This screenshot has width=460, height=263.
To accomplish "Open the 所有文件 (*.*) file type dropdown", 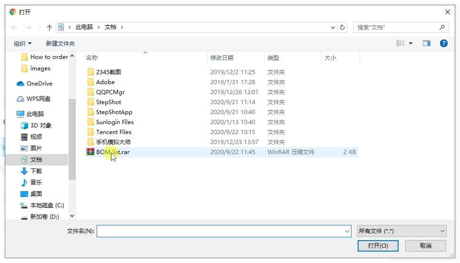I will 401,231.
